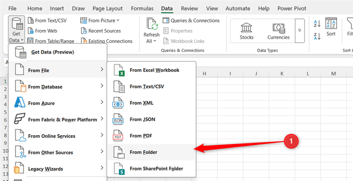Open the File tab

(12, 9)
